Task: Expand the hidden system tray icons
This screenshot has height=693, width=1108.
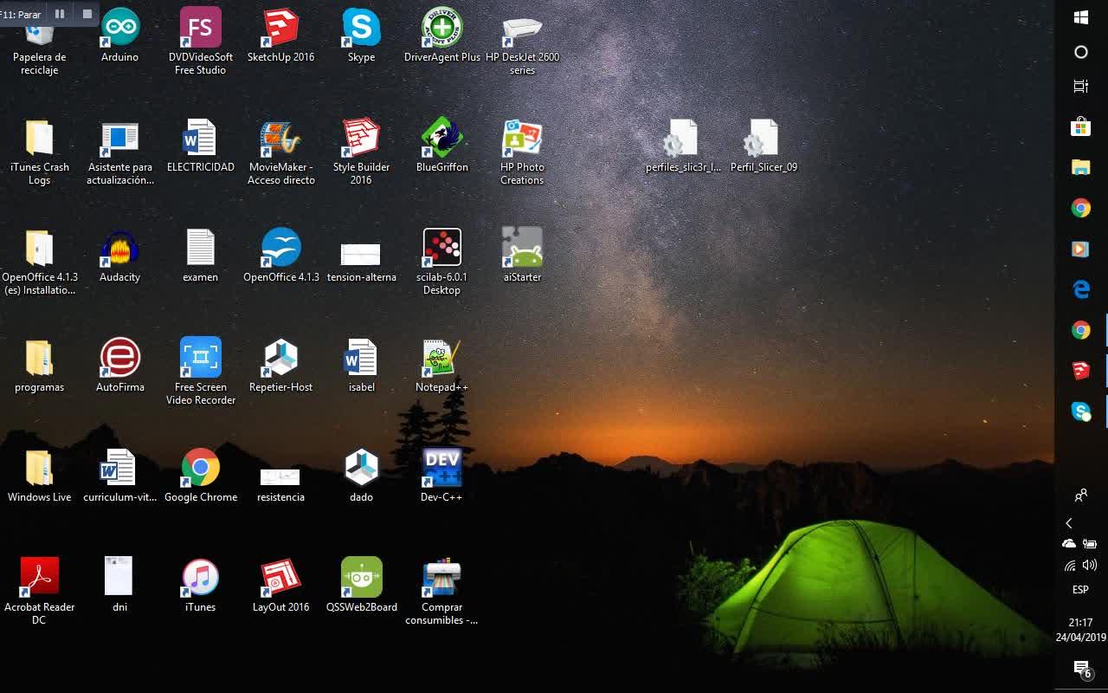Action: pos(1069,523)
